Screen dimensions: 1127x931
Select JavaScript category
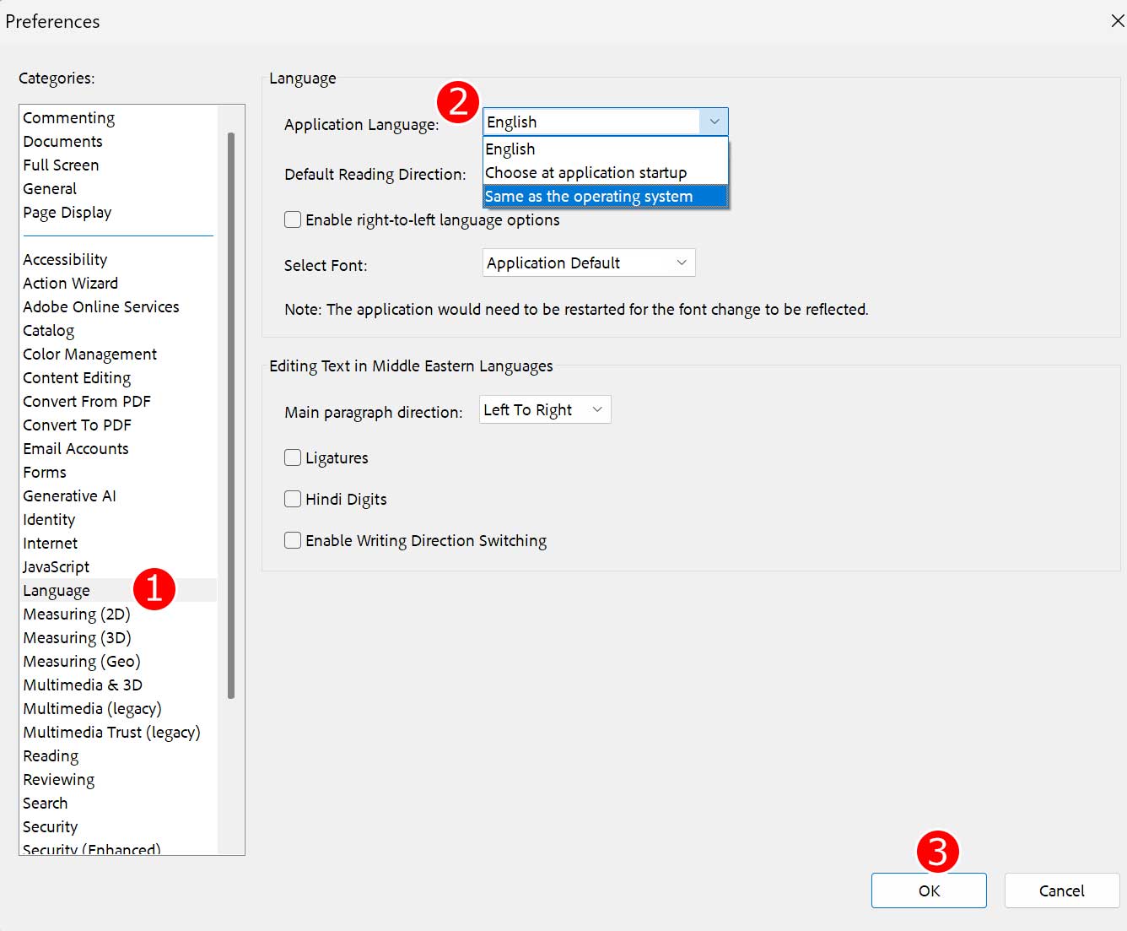(57, 567)
